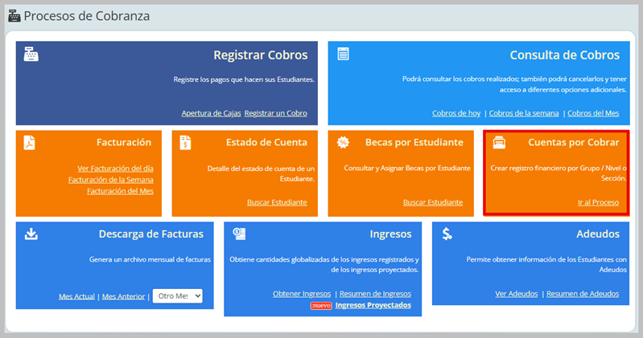This screenshot has width=643, height=338.
Task: Click the percent badge icon in Becas por Estudiante
Action: (x=342, y=142)
